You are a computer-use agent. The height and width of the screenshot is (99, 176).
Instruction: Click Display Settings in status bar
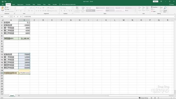(144, 98)
